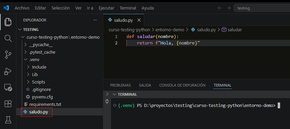Screen dimensions: 290x129
Task: Click the EXPLORADOR panel title
Action: (x=34, y=20)
